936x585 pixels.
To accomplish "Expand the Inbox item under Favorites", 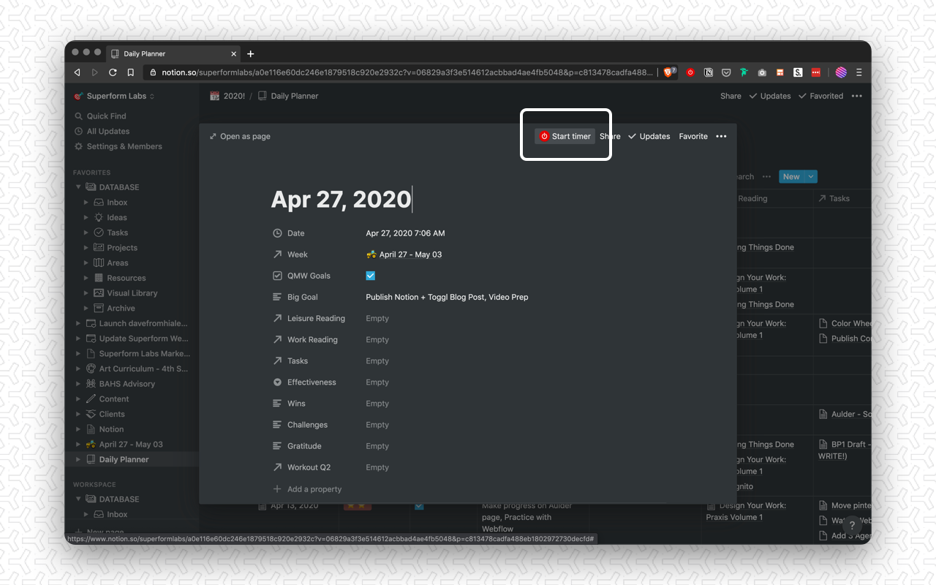I will point(86,203).
